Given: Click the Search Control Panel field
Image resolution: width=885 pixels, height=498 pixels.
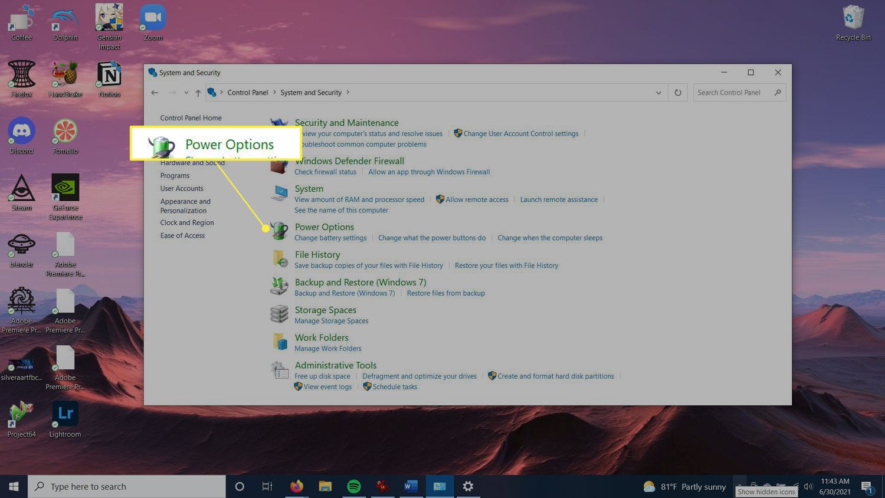Looking at the screenshot, I should pos(733,93).
